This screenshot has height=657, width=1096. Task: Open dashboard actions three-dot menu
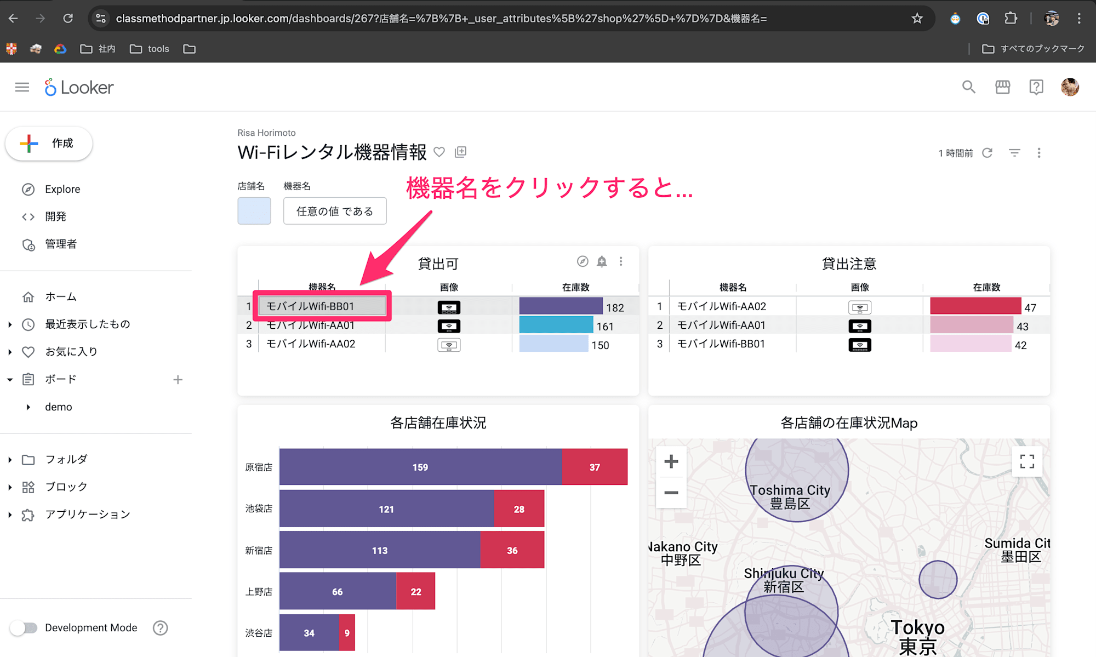pyautogui.click(x=1039, y=153)
